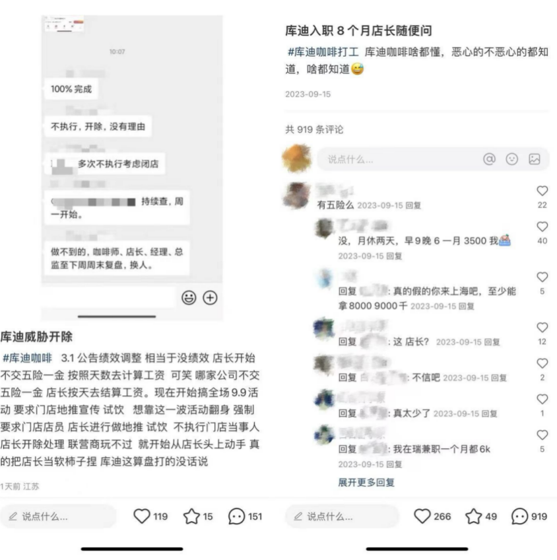Open the #库迪咖啡打工 hashtag

pos(323,52)
